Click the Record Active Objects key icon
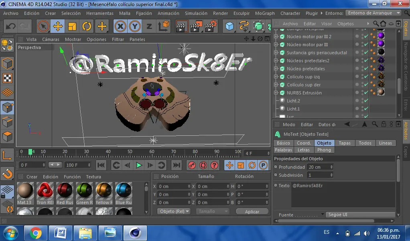The width and height of the screenshot is (410, 241). (192, 165)
